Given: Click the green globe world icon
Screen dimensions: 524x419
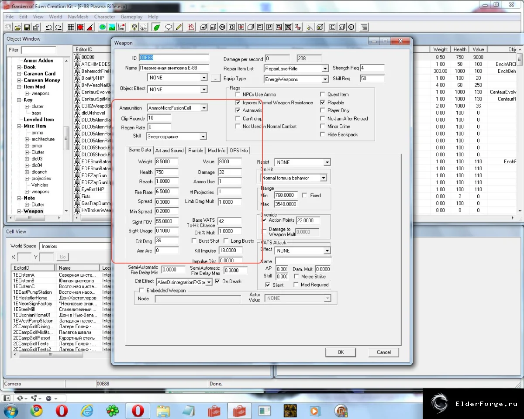Looking at the screenshot, I should pos(102,27).
